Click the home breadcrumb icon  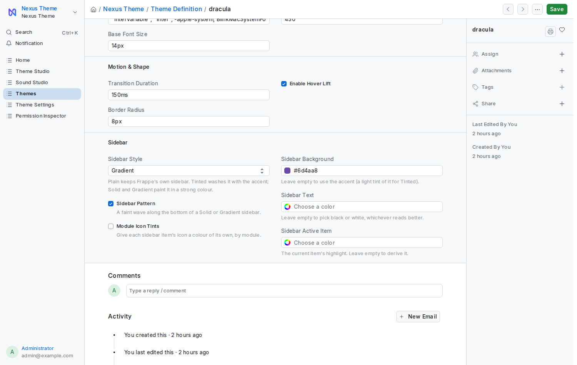coord(93,9)
